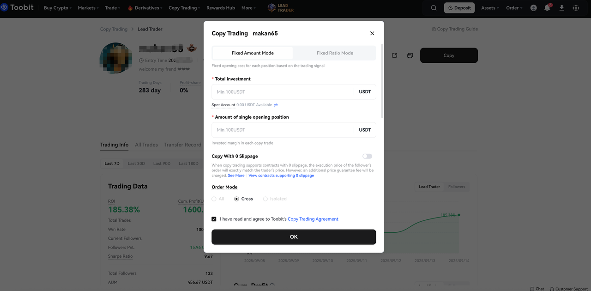Confirm with the OK button

click(294, 237)
